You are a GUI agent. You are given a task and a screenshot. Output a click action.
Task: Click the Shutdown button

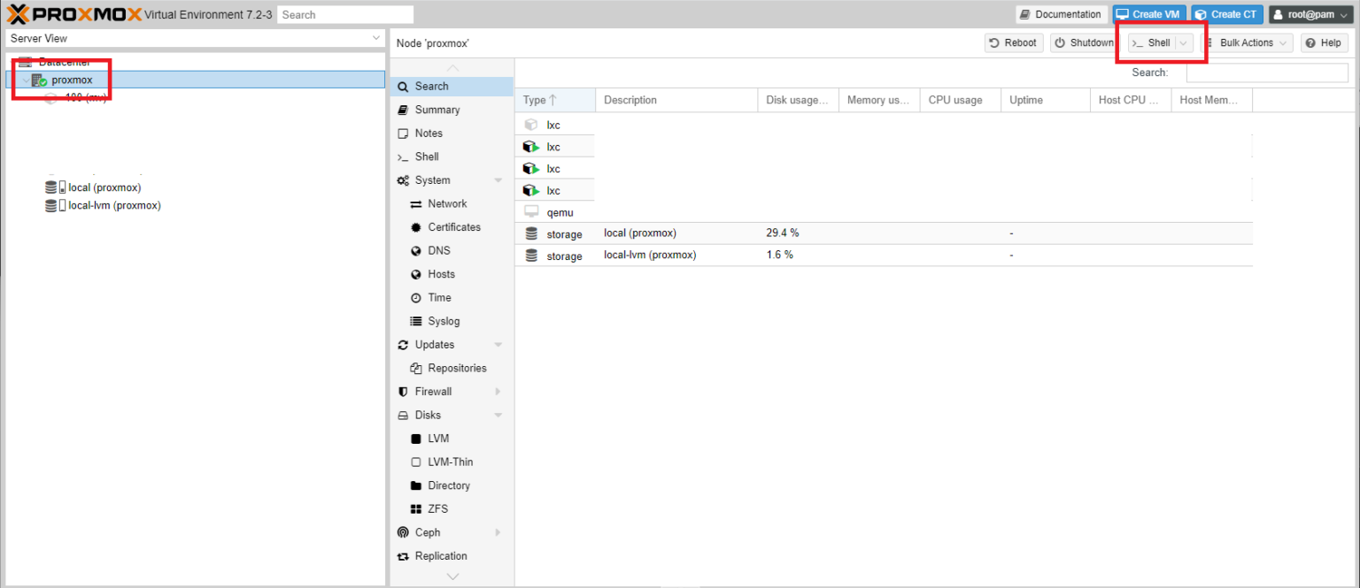[x=1084, y=42]
